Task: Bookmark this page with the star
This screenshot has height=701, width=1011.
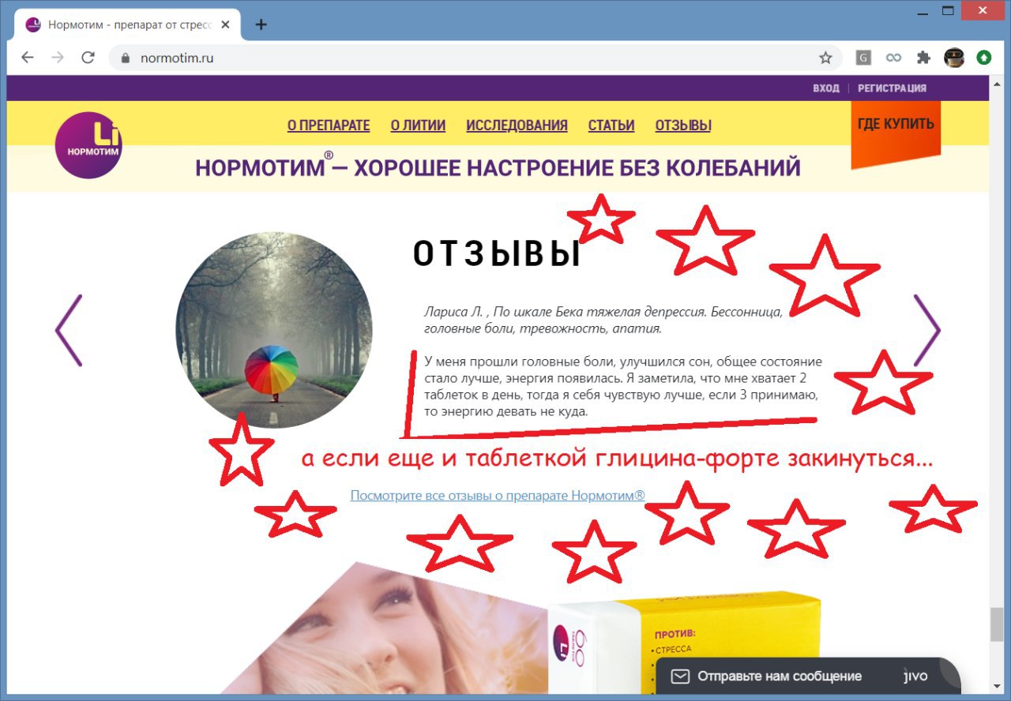Action: pyautogui.click(x=825, y=58)
